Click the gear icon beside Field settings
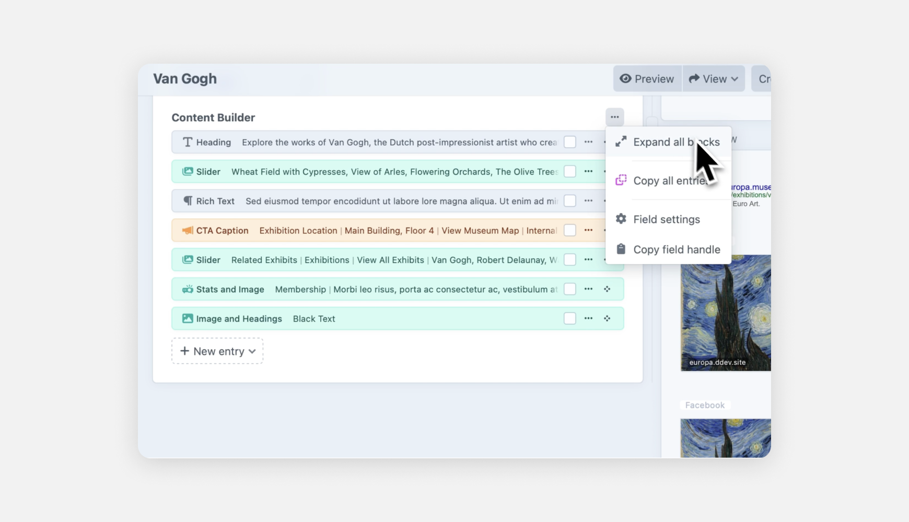909x522 pixels. tap(621, 219)
